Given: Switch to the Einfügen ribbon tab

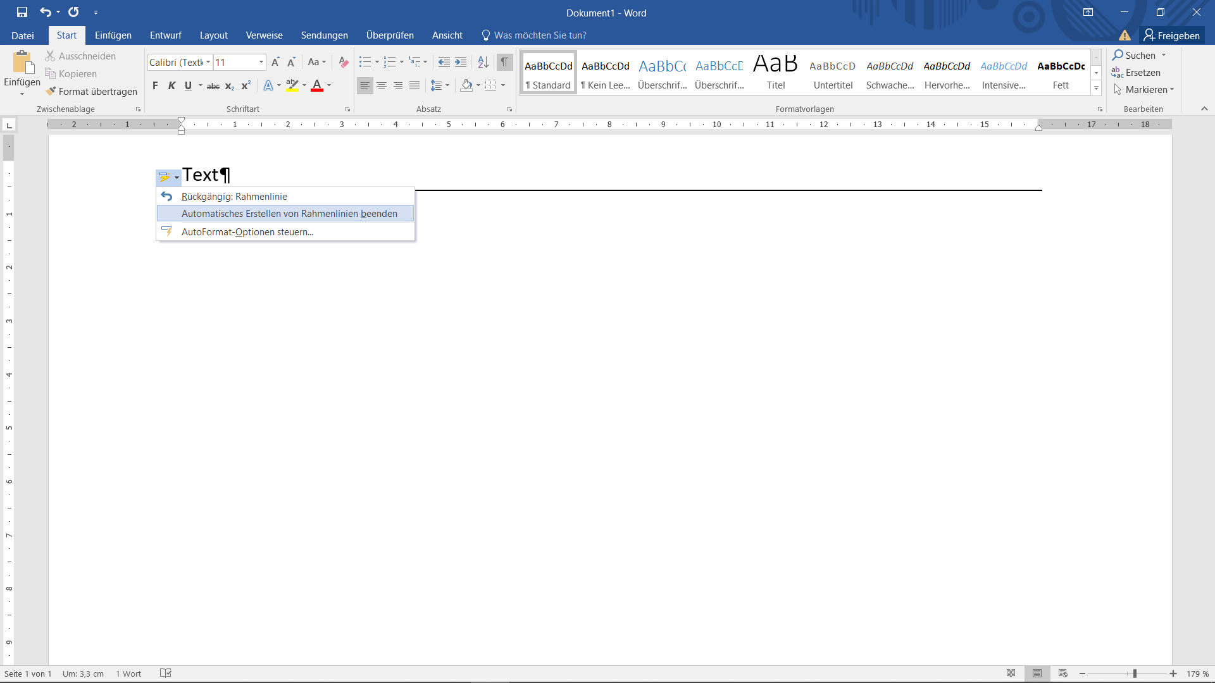Looking at the screenshot, I should click(x=113, y=35).
